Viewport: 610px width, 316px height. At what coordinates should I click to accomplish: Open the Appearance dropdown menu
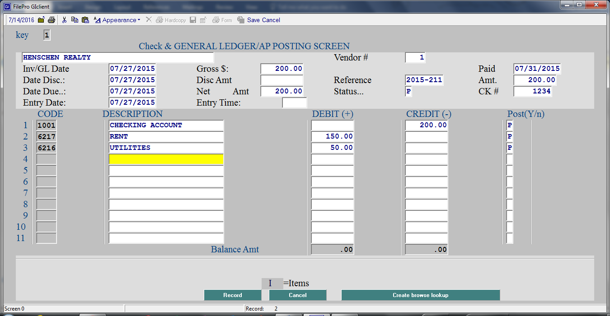tap(117, 20)
